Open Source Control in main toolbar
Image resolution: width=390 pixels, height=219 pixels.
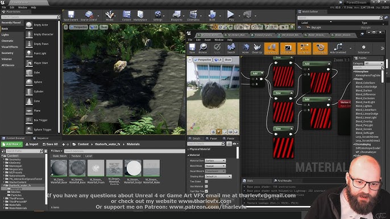pyautogui.click(x=89, y=16)
